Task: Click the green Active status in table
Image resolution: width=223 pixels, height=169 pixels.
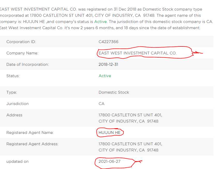Action: click(105, 76)
